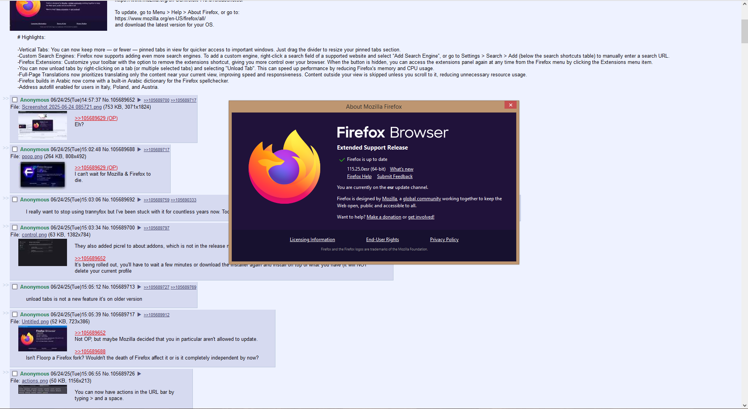Open the control.png file link
The width and height of the screenshot is (748, 409).
[x=34, y=235]
